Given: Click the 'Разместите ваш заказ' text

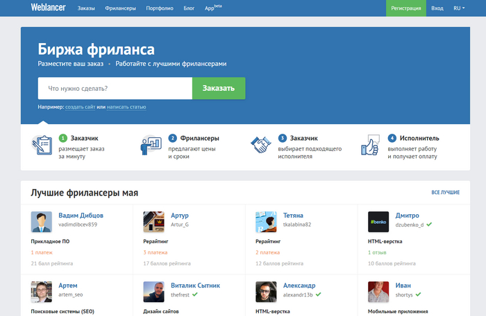Looking at the screenshot, I should click(x=71, y=64).
